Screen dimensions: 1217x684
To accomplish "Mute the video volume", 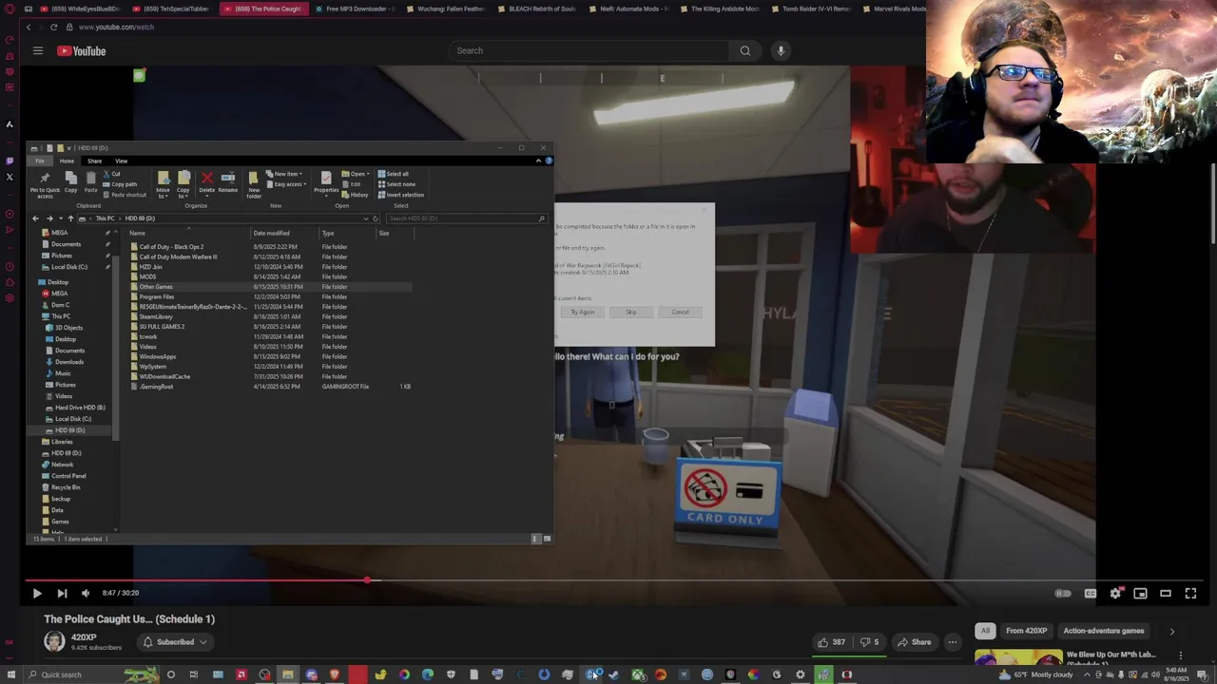I will point(86,593).
